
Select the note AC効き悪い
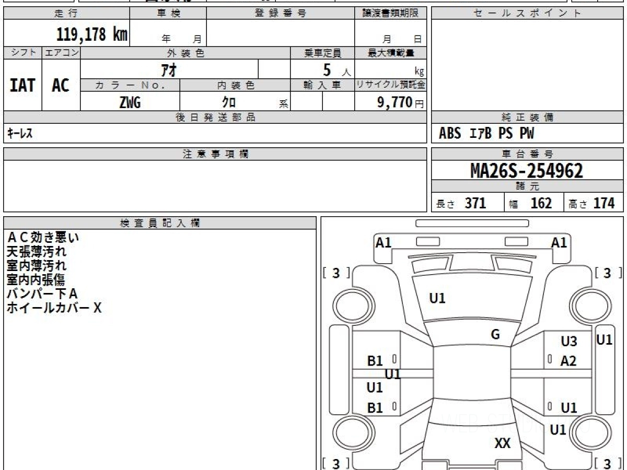coord(43,238)
